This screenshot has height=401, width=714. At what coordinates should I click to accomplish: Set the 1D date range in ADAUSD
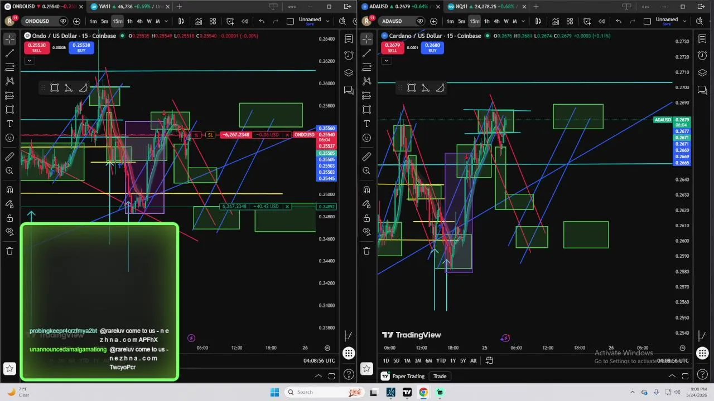385,361
